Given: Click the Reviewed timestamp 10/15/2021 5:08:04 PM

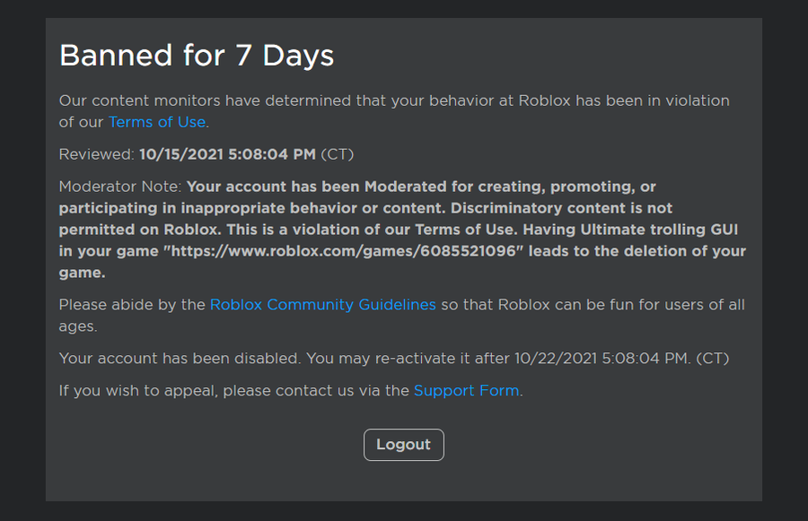Looking at the screenshot, I should coord(227,154).
